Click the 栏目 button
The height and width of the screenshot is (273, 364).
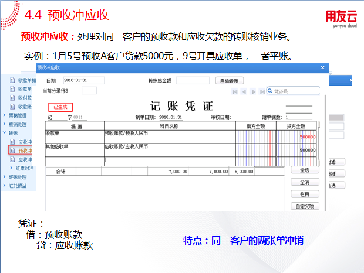click(x=305, y=194)
